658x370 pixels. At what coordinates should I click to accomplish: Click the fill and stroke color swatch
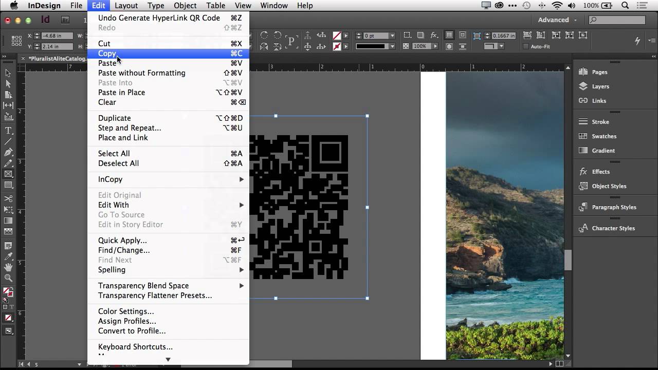(x=8, y=292)
